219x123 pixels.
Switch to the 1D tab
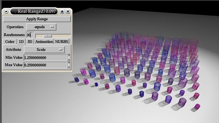pyautogui.click(x=21, y=42)
